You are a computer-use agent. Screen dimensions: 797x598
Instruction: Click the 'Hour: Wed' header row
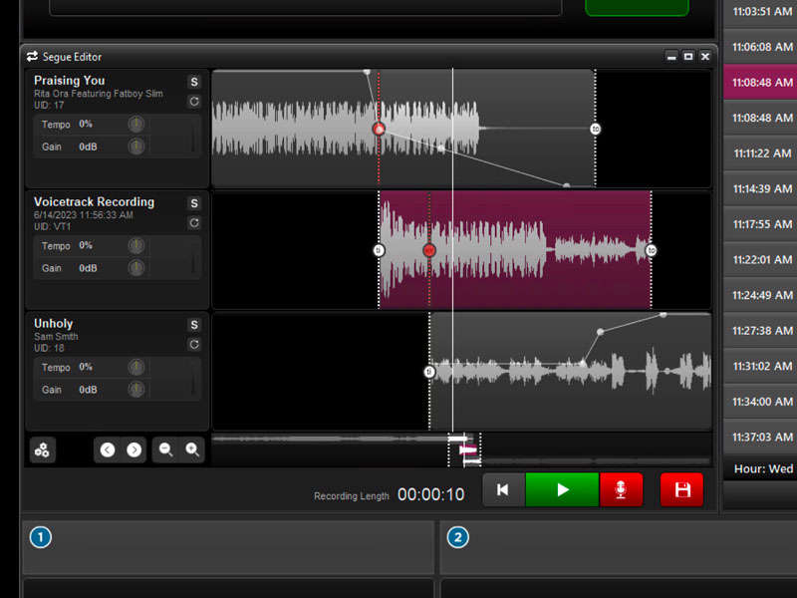760,468
